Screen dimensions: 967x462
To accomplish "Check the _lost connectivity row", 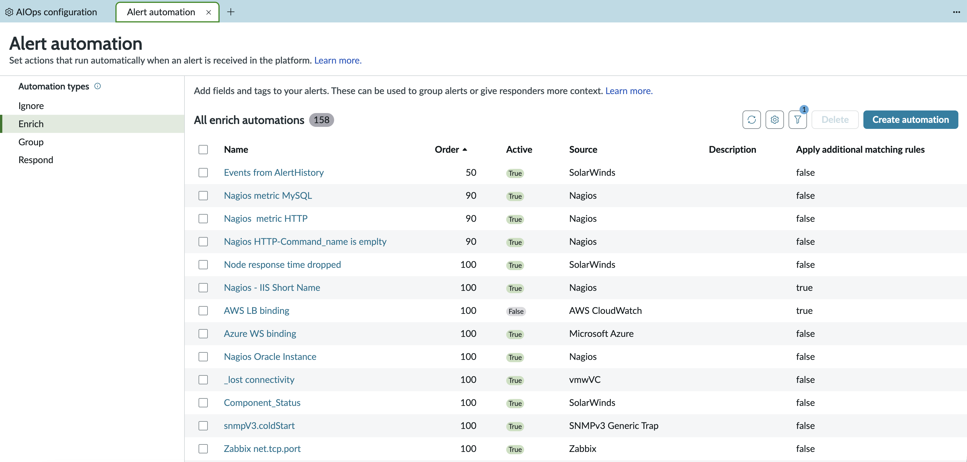I will click(x=203, y=380).
